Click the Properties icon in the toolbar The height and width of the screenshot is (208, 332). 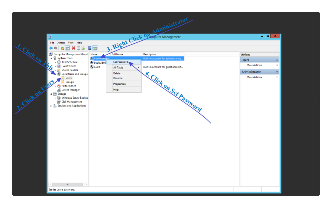(x=78, y=48)
